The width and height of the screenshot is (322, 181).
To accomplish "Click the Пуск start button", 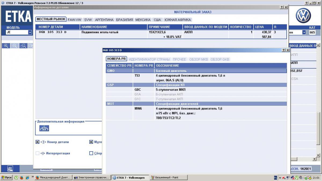I will point(6,178).
